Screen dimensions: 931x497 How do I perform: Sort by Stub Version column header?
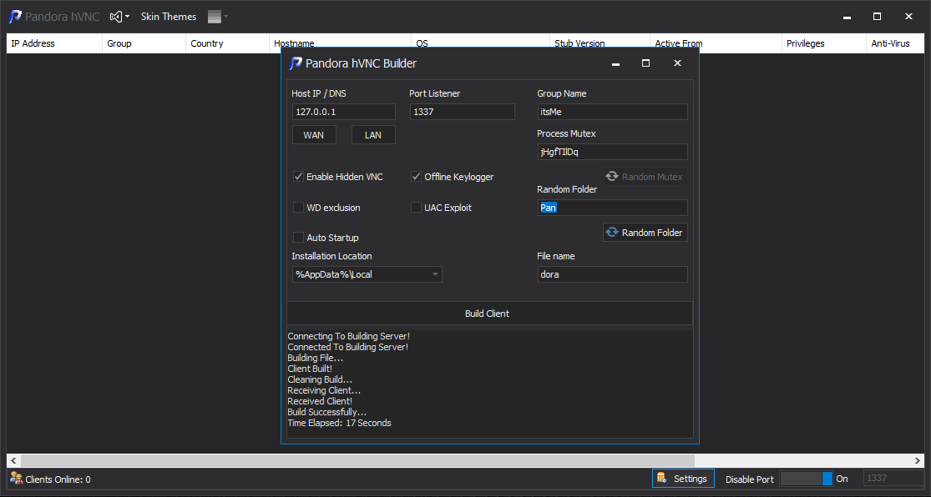[600, 43]
